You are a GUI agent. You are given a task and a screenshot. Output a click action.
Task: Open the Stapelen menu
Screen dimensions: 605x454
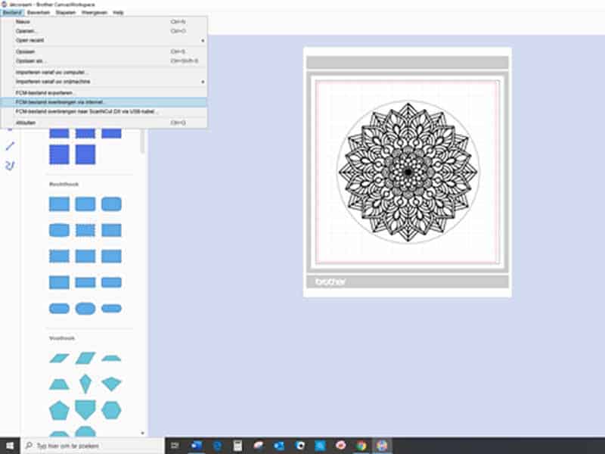click(x=66, y=12)
